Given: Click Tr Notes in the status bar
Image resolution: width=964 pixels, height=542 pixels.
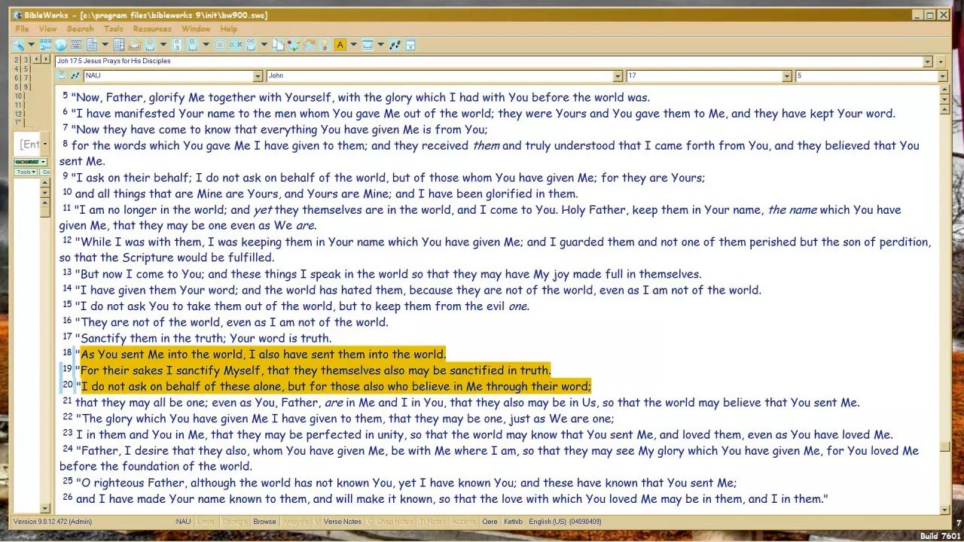Looking at the screenshot, I should click(432, 522).
